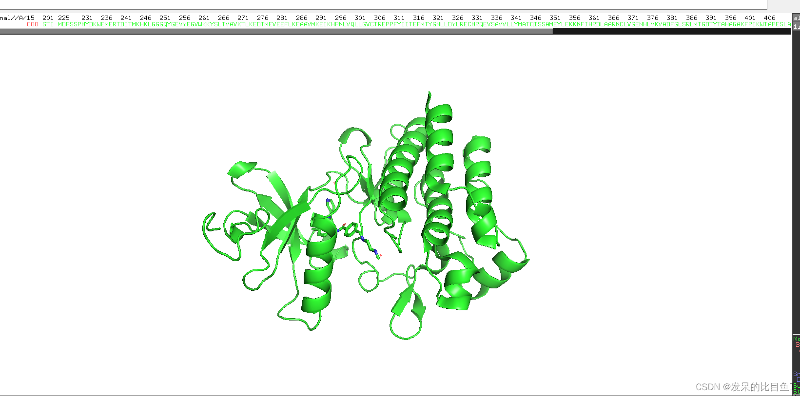The image size is (800, 396).
Task: Select the STI ligand in the sequence viewer
Action: click(48, 24)
